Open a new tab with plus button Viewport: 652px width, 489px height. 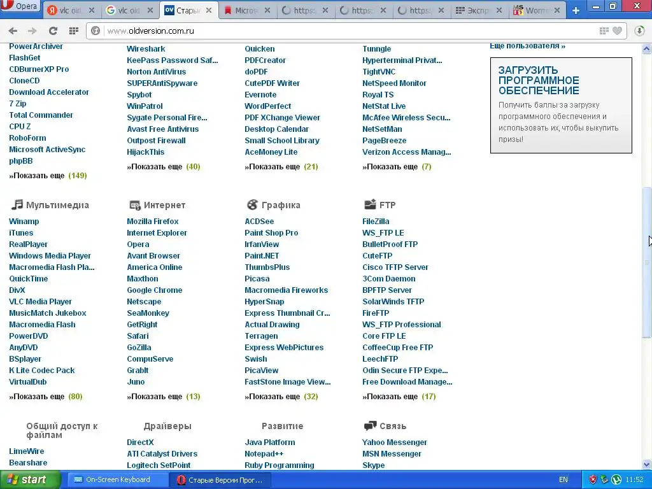(576, 10)
